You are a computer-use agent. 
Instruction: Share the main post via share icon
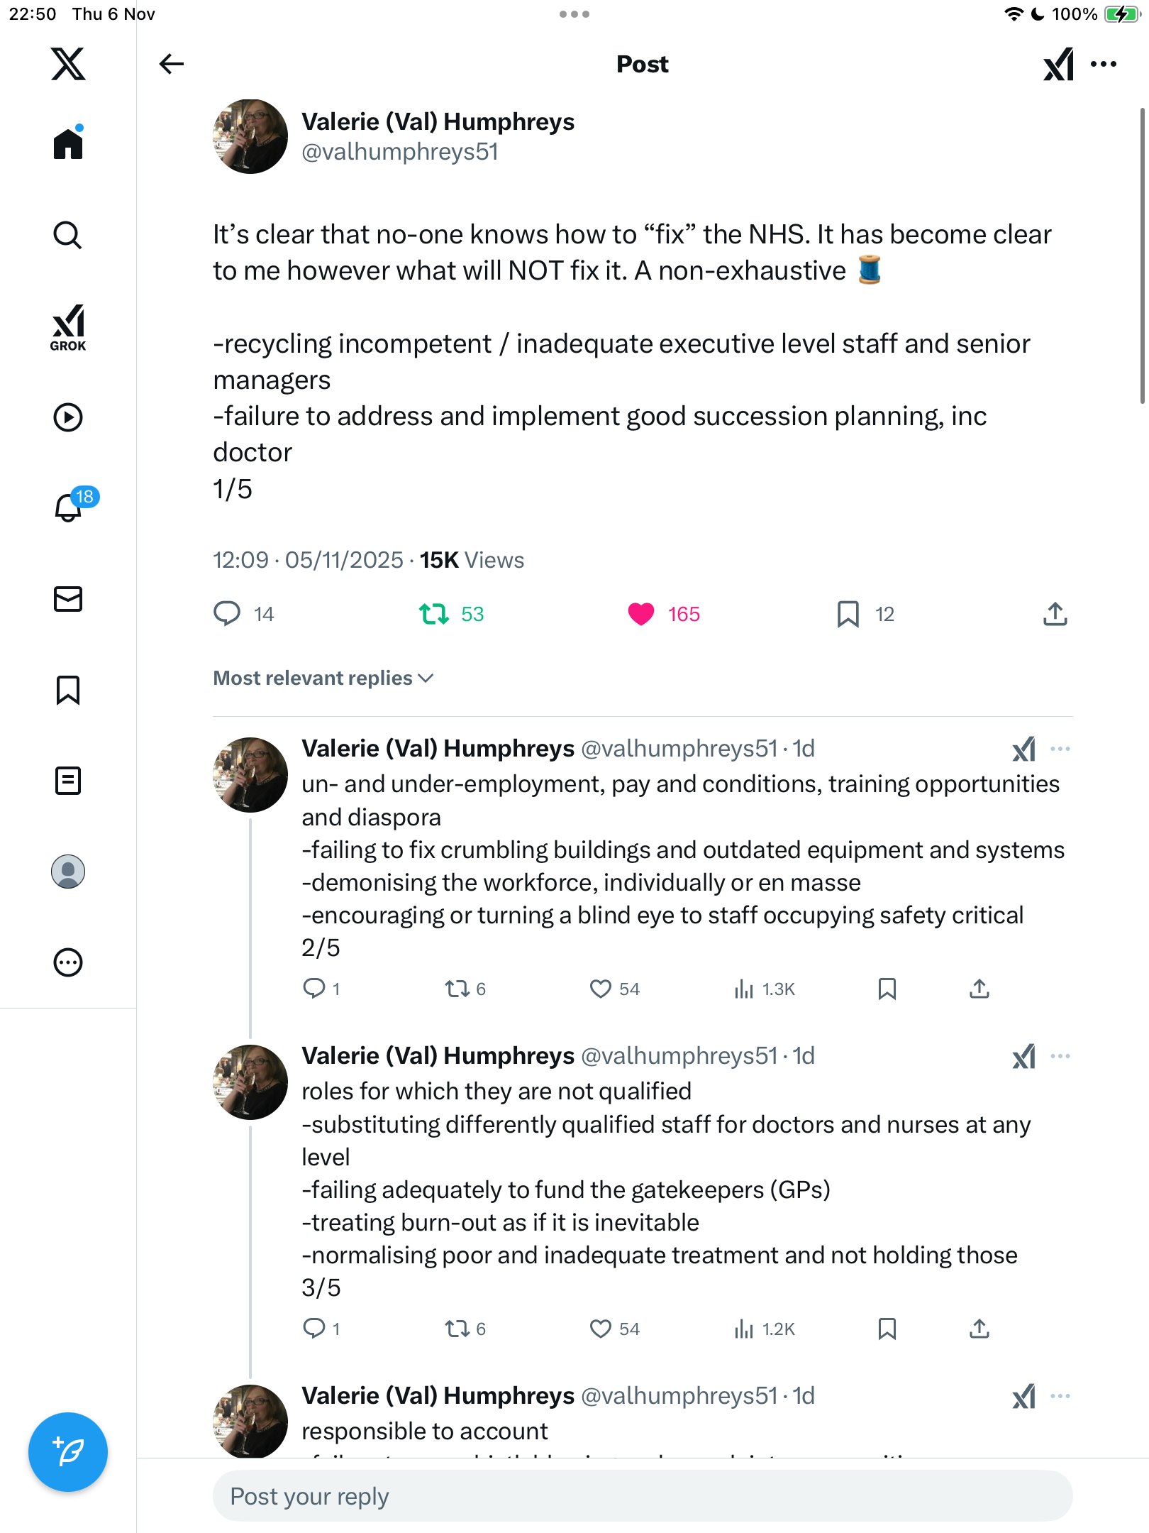(x=1055, y=614)
